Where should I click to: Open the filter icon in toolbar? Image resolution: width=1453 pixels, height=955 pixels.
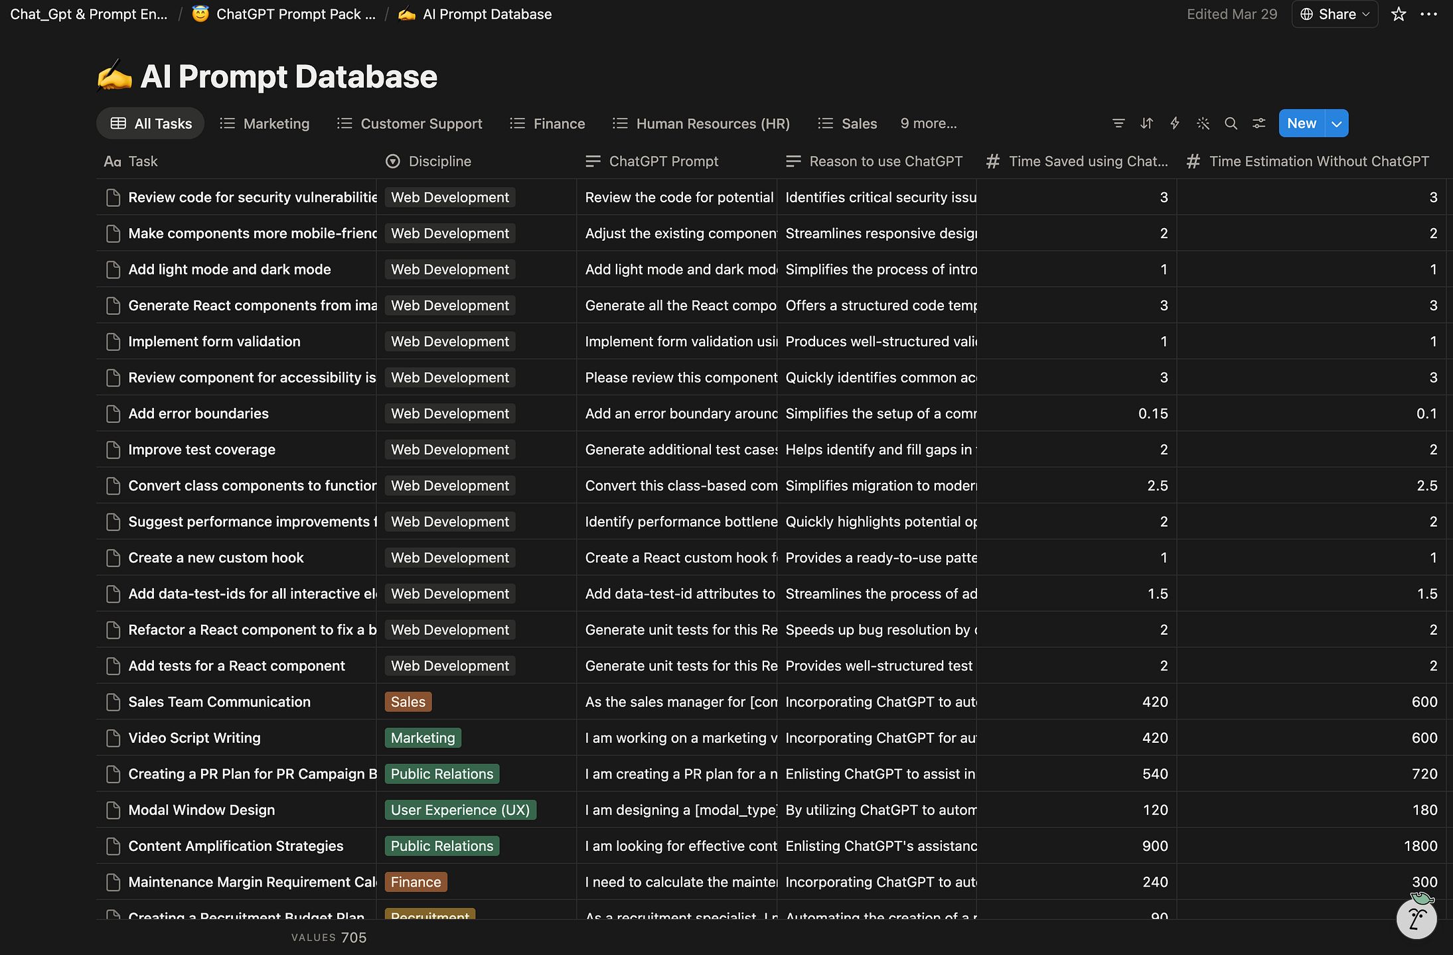pyautogui.click(x=1118, y=123)
